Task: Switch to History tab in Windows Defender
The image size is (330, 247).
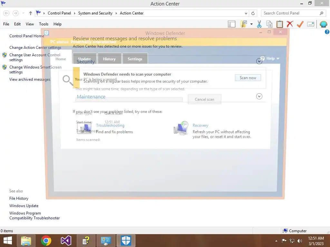Action: 110,59
